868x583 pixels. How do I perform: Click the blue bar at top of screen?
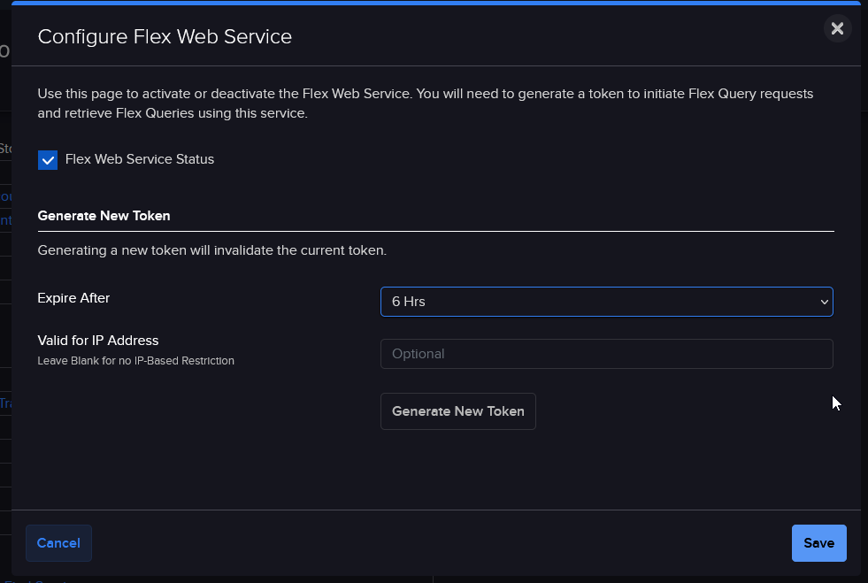pyautogui.click(x=434, y=3)
